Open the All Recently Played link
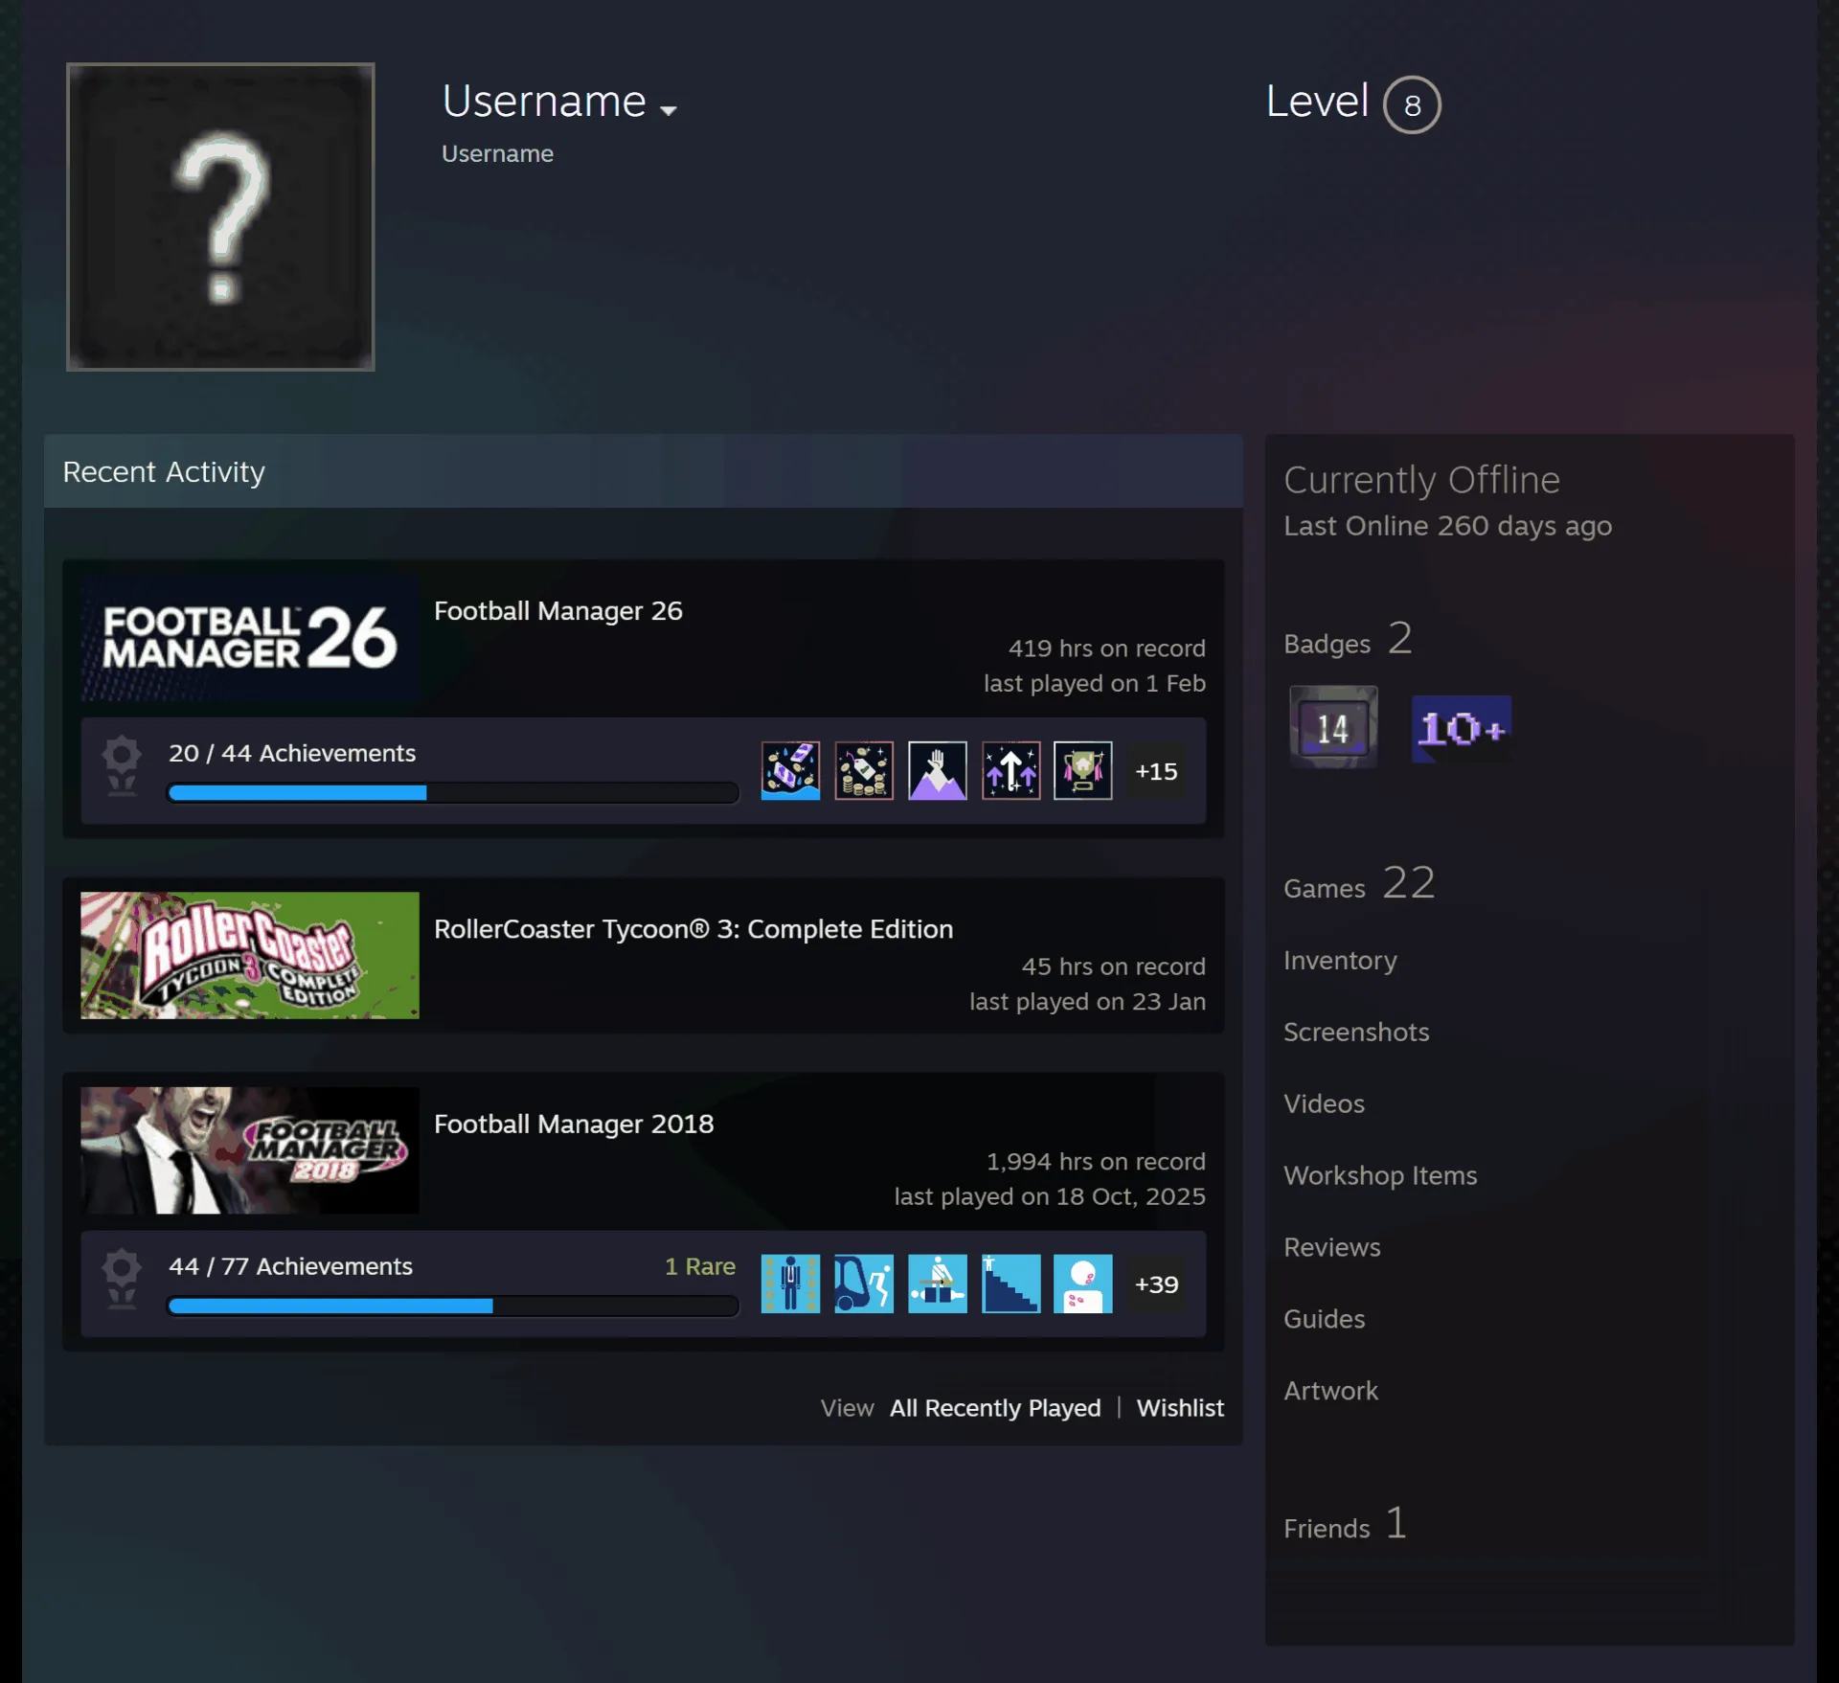This screenshot has height=1683, width=1839. click(995, 1409)
